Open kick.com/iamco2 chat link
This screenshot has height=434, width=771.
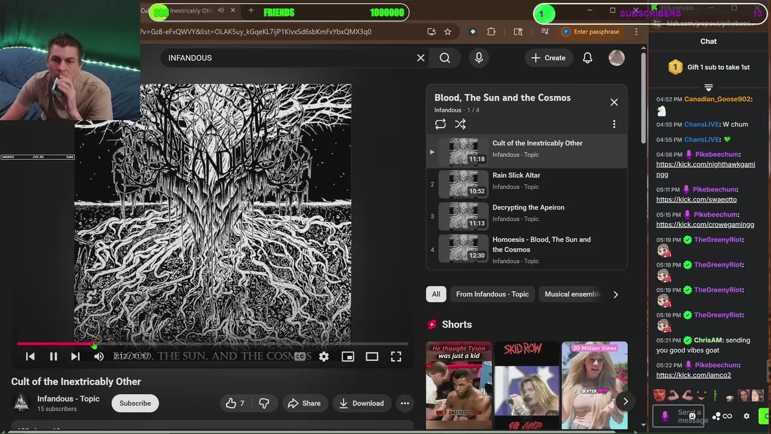693,375
